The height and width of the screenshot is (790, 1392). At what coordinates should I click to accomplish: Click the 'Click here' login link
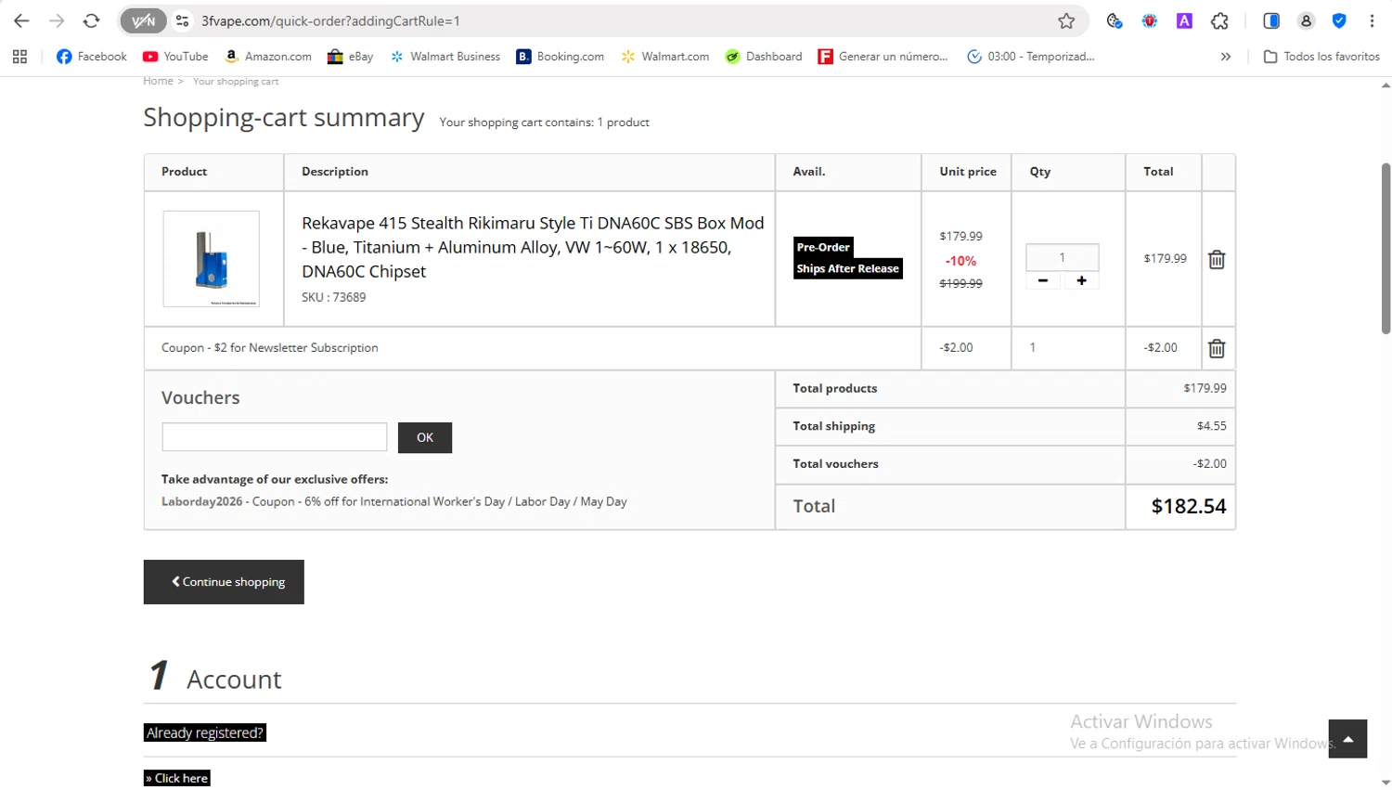pos(177,778)
